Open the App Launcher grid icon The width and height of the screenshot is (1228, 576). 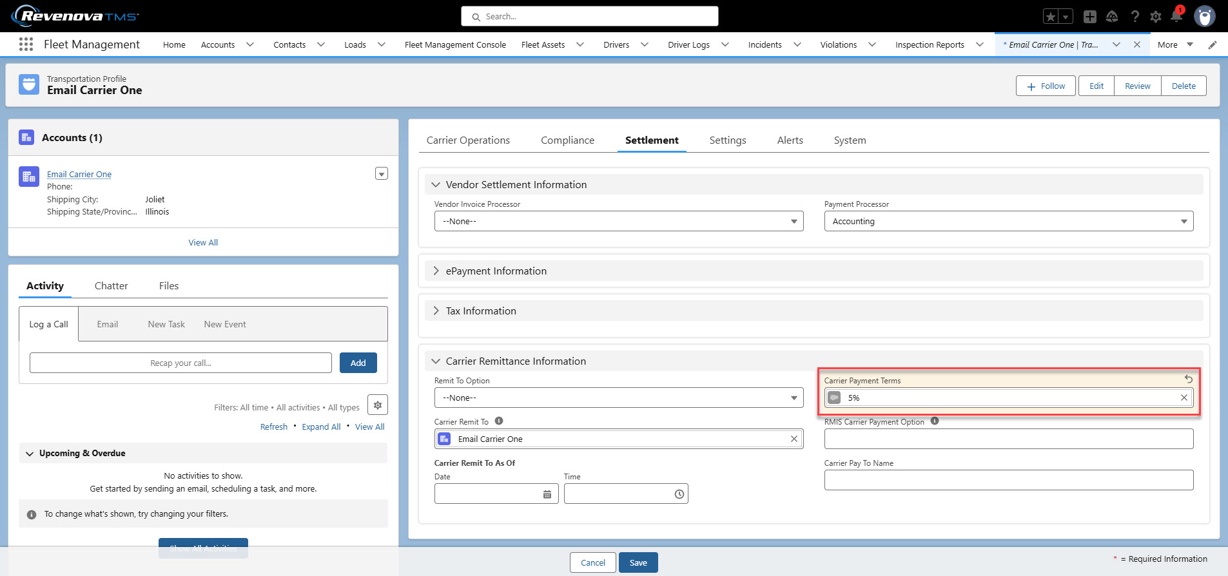click(26, 44)
